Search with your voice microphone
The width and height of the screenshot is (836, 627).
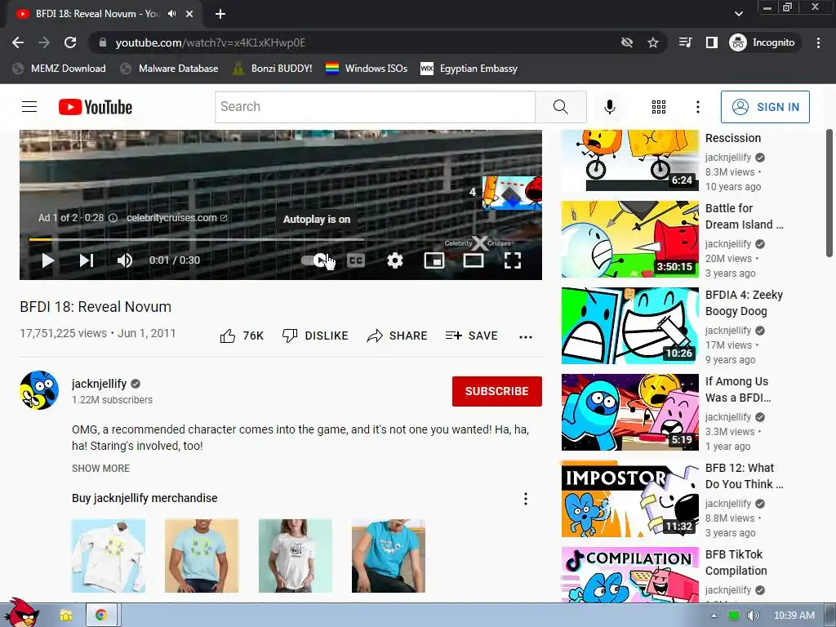point(609,107)
